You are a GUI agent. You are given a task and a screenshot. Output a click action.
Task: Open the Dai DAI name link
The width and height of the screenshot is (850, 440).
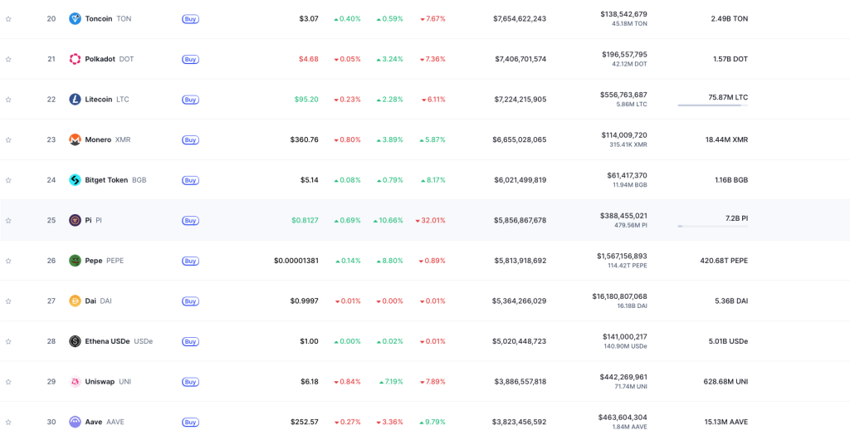pyautogui.click(x=98, y=301)
